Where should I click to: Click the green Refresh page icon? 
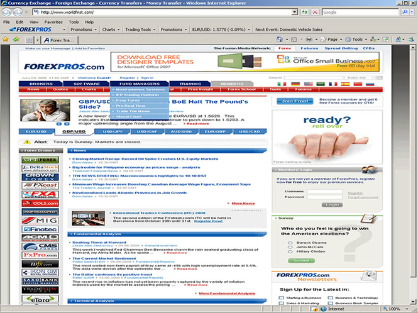(x=304, y=12)
